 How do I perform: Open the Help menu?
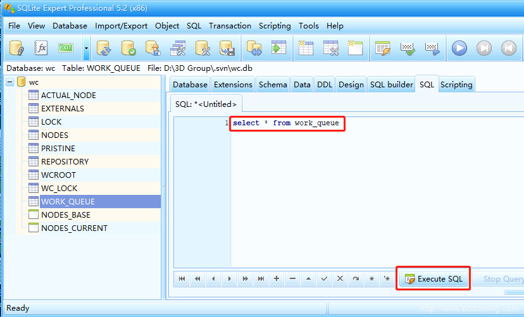click(335, 26)
